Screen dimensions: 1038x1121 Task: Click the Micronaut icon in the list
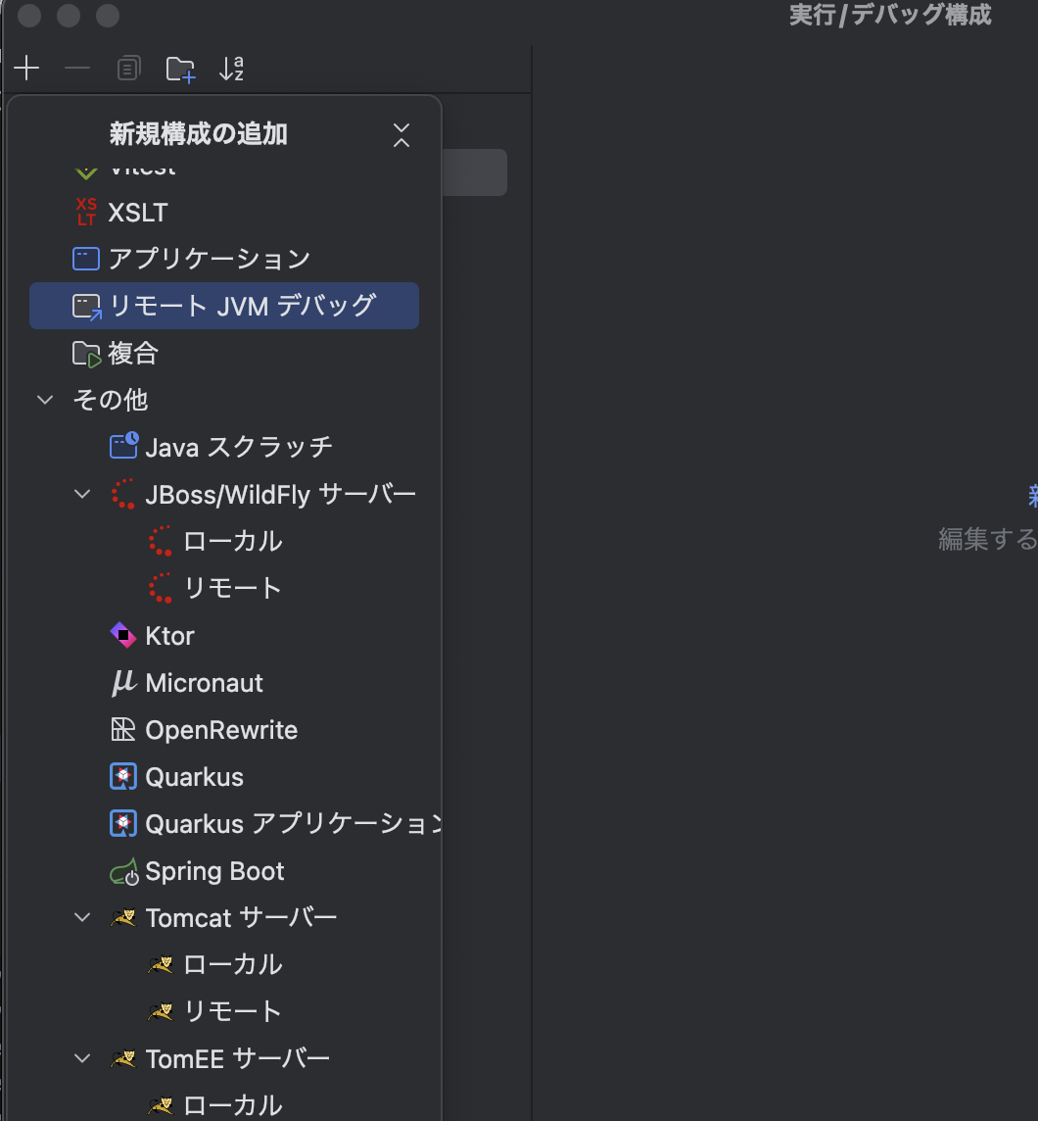click(x=123, y=682)
